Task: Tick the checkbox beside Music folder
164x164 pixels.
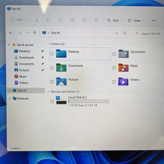Action: coord(114,68)
